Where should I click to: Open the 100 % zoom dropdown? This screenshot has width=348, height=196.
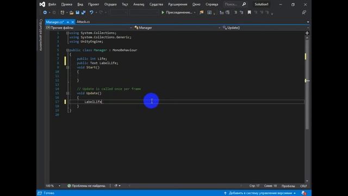click(x=59, y=186)
